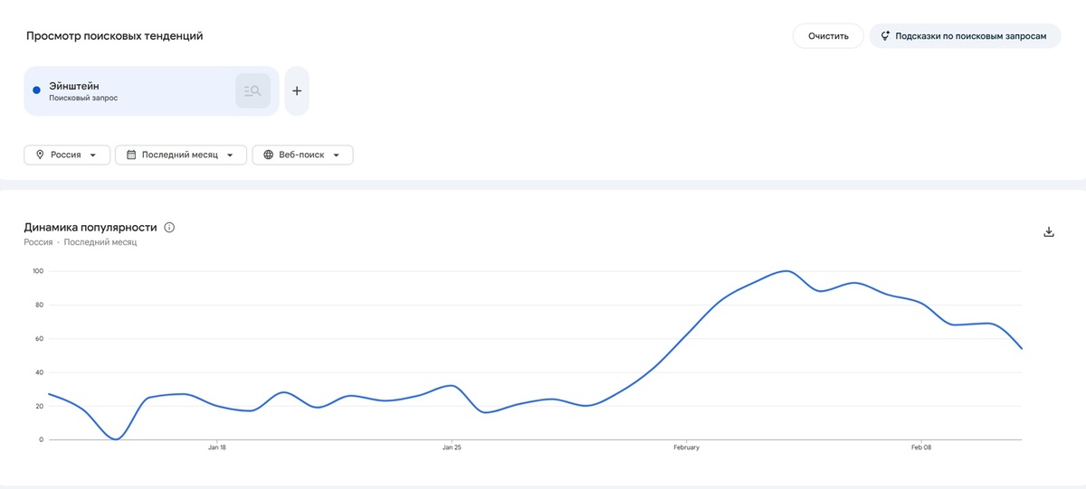
Task: Click the Jan 18 axis label
Action: 216,447
